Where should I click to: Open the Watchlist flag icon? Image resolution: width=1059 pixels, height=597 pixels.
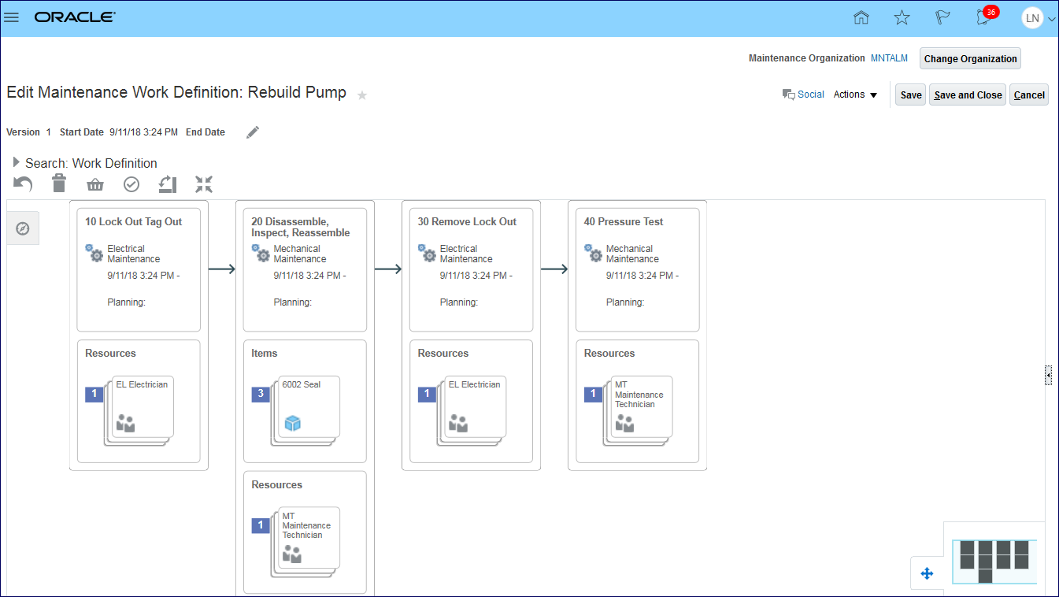click(x=942, y=17)
